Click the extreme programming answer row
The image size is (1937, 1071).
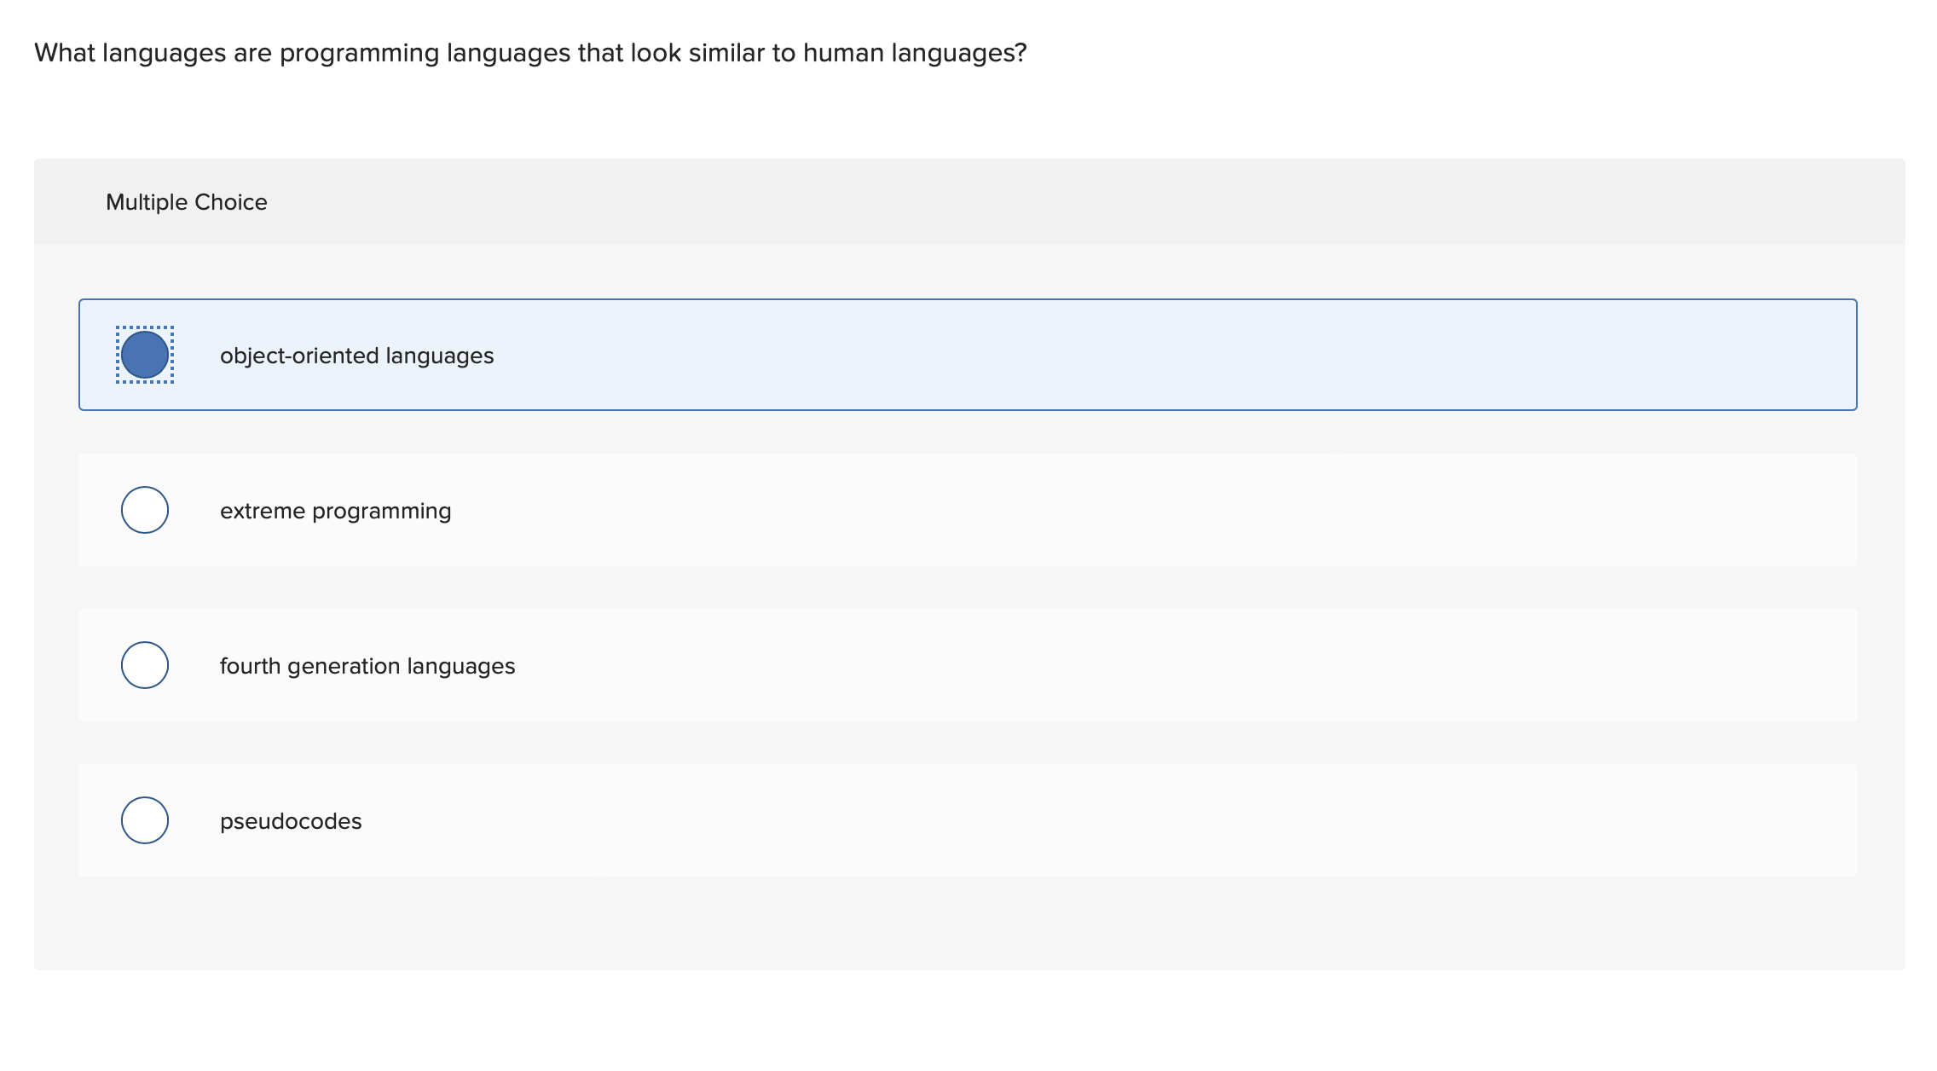point(967,510)
